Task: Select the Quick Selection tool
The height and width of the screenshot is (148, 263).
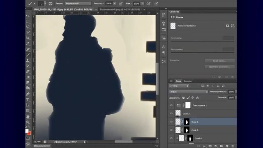Action: [28, 32]
